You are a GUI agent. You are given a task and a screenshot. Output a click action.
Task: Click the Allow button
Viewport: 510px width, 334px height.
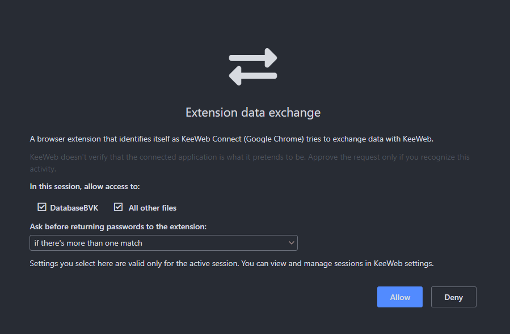[x=399, y=297]
